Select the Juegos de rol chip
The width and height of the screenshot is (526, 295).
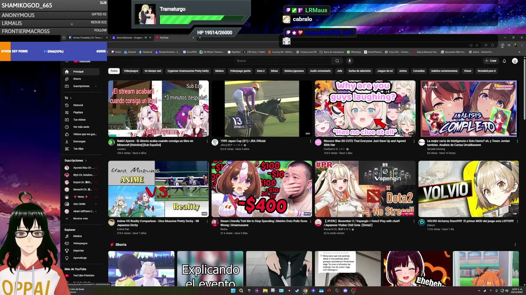coord(385,71)
